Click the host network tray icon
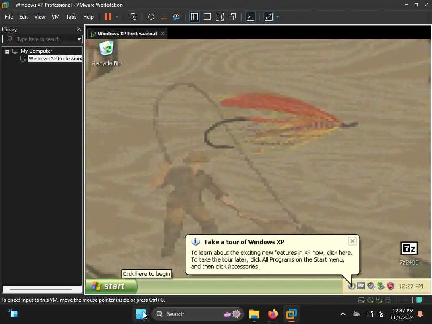Image resolution: width=432 pixels, height=324 pixels. click(x=370, y=314)
